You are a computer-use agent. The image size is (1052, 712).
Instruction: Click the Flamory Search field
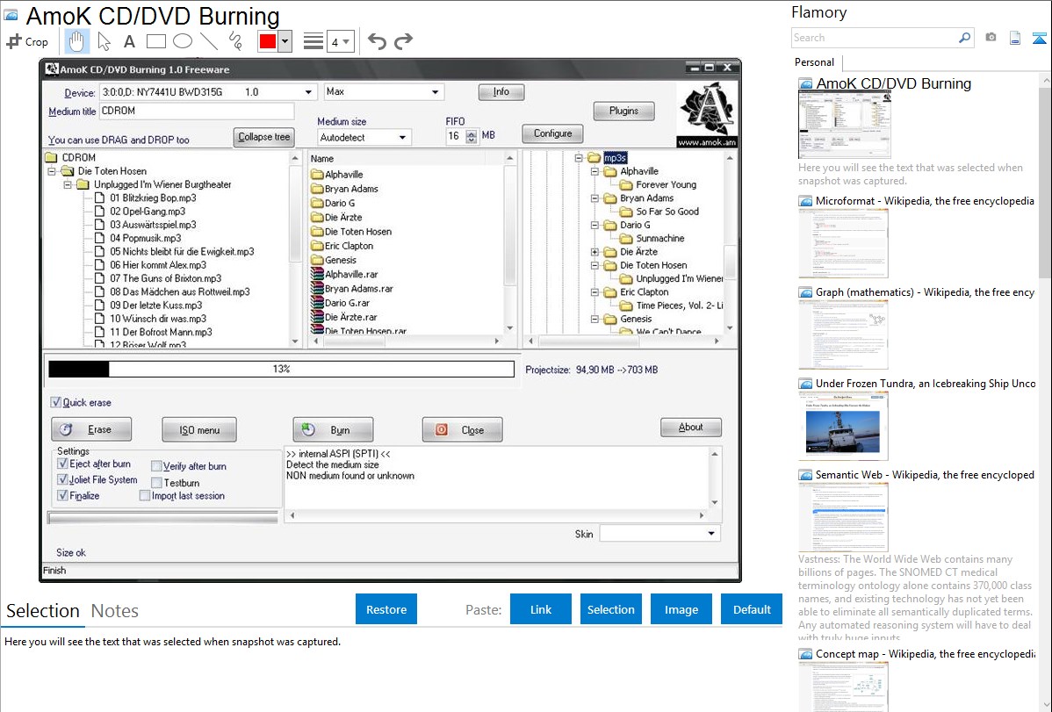875,38
